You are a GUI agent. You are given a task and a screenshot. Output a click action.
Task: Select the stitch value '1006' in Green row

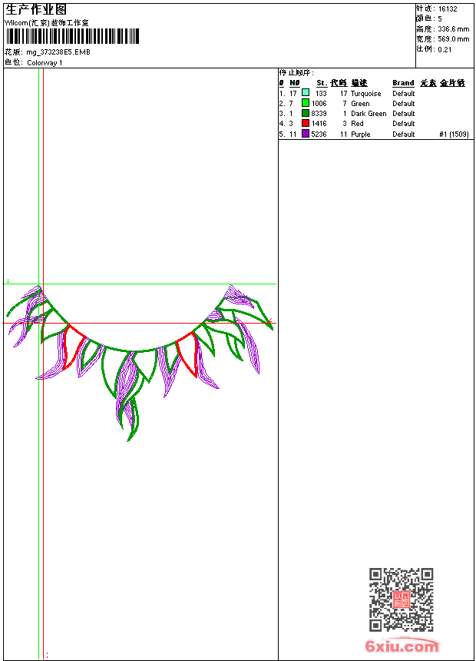click(319, 104)
